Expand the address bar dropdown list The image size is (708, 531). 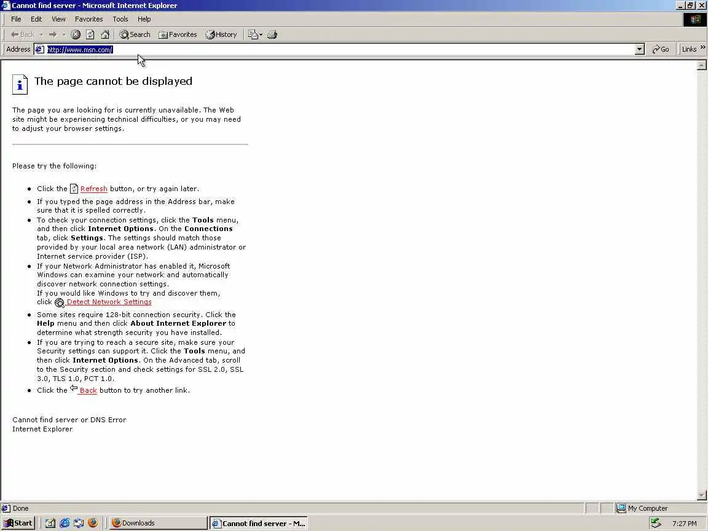639,49
